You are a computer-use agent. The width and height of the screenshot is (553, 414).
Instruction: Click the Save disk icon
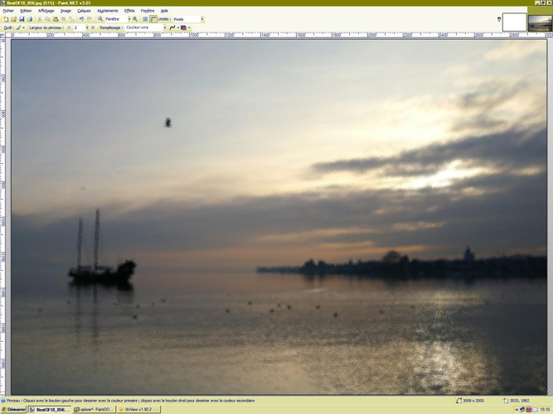pyautogui.click(x=22, y=19)
